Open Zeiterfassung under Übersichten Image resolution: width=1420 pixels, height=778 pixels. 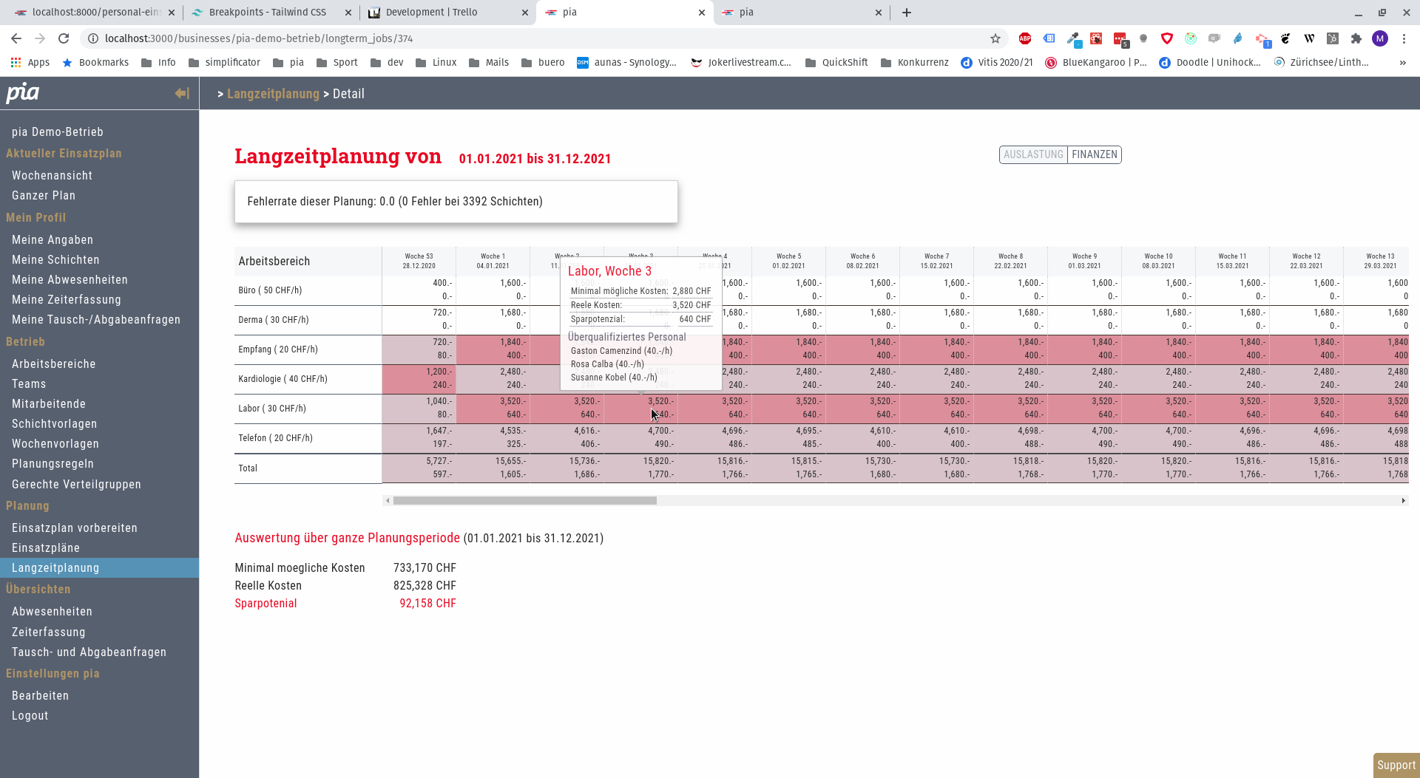(x=49, y=632)
